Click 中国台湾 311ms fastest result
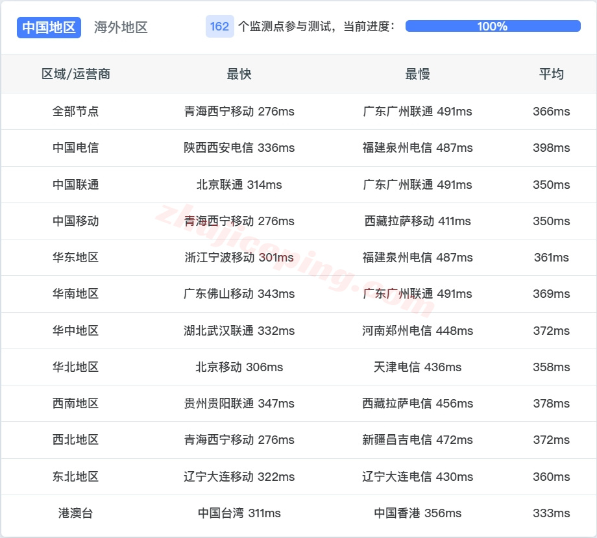 pyautogui.click(x=239, y=513)
